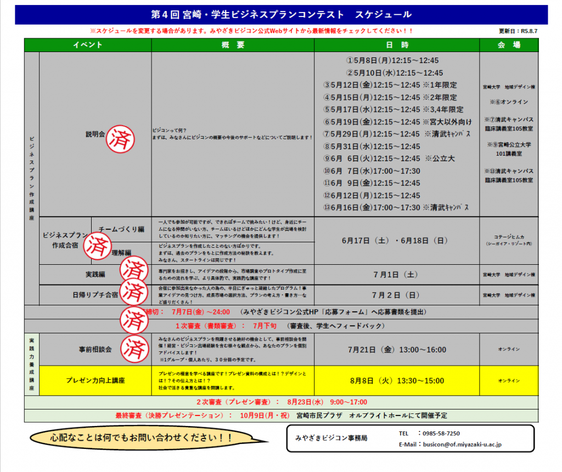
Task: Select session ⑪6月9日(金)12:15～12:45
Action: click(372, 183)
